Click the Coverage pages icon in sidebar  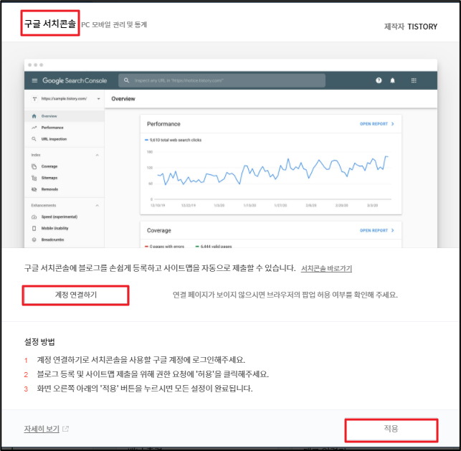click(x=34, y=166)
